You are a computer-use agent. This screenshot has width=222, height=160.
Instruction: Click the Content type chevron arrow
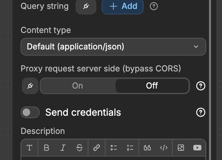point(196,47)
